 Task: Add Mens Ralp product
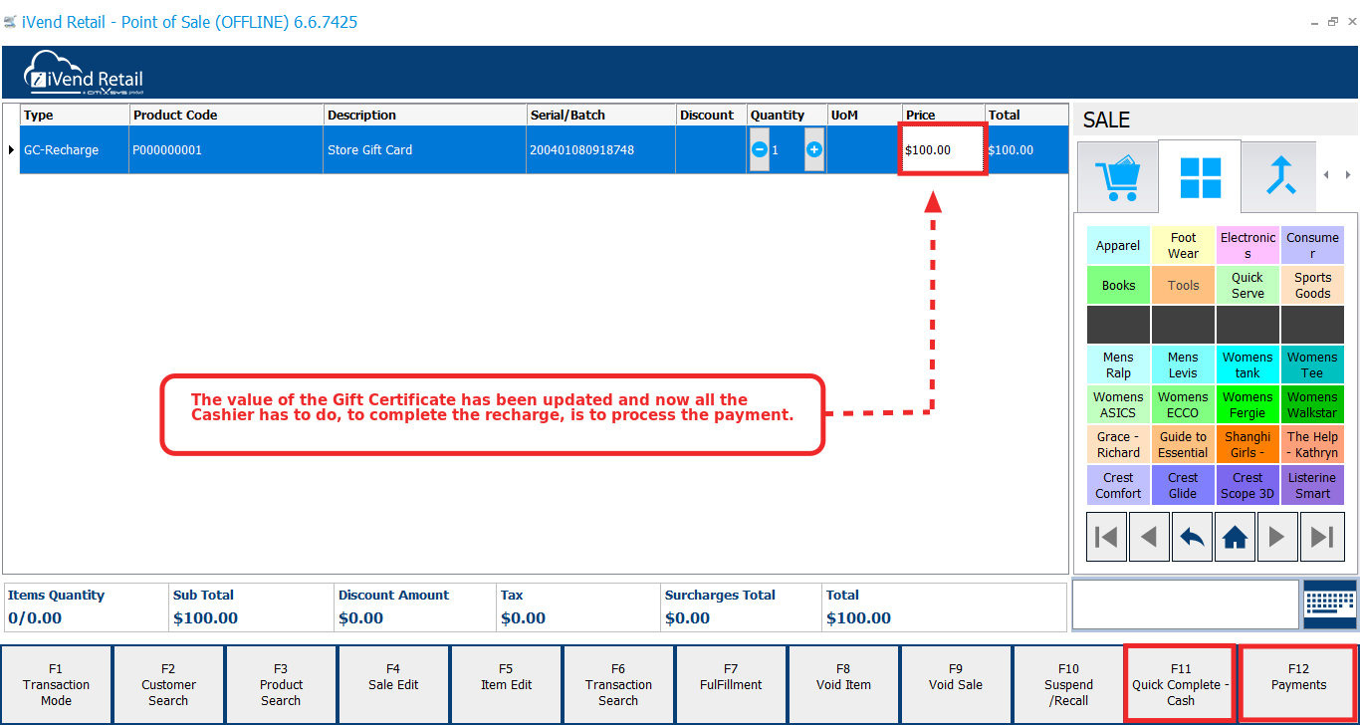(1118, 364)
